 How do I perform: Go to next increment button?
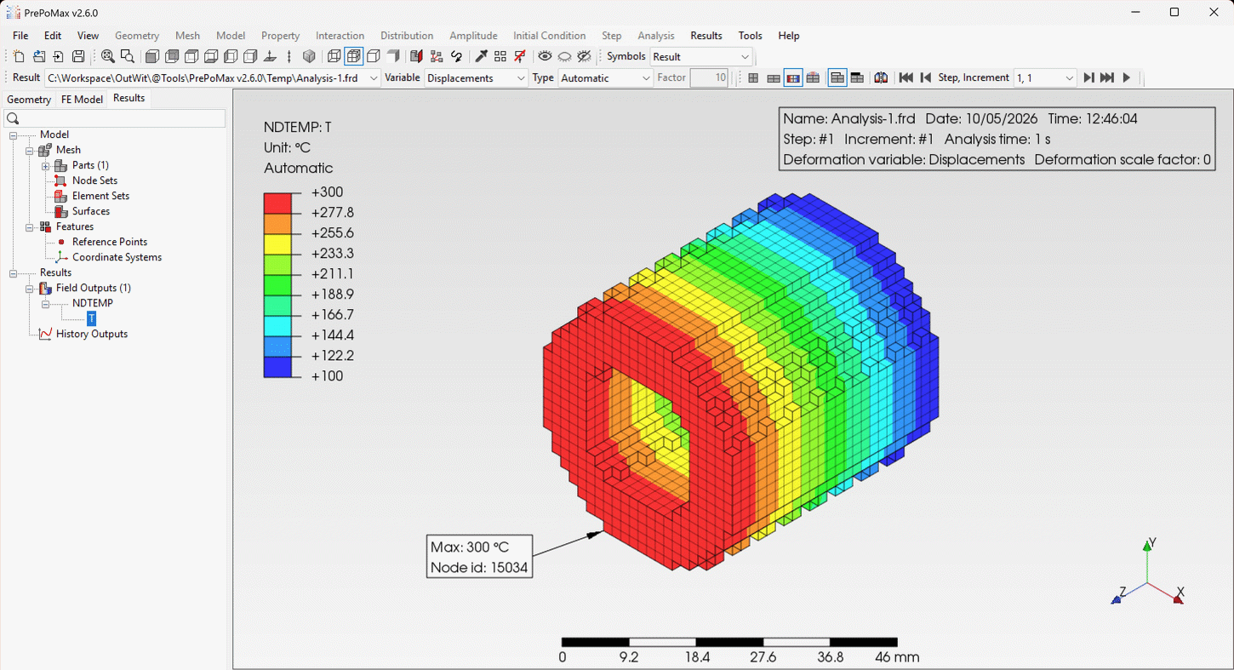[x=1088, y=77]
